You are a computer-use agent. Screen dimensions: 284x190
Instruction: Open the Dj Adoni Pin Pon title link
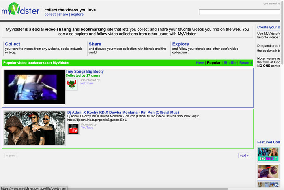click(x=123, y=113)
